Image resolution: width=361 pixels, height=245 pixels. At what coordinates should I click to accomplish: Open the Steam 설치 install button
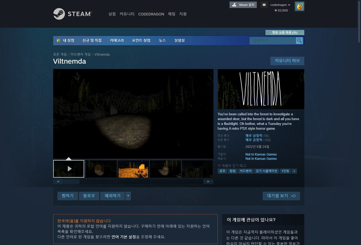pyautogui.click(x=243, y=5)
